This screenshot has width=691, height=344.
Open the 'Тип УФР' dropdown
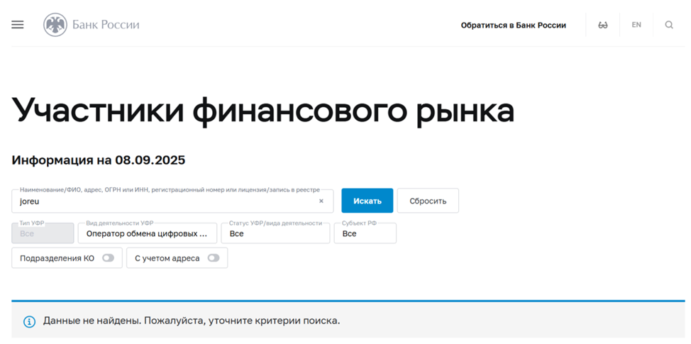tap(43, 233)
